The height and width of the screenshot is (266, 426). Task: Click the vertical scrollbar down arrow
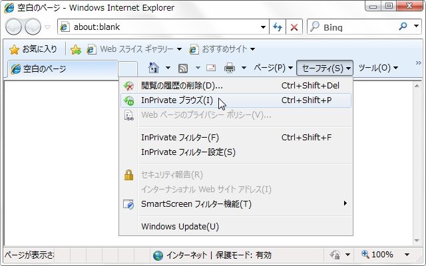[x=417, y=241]
